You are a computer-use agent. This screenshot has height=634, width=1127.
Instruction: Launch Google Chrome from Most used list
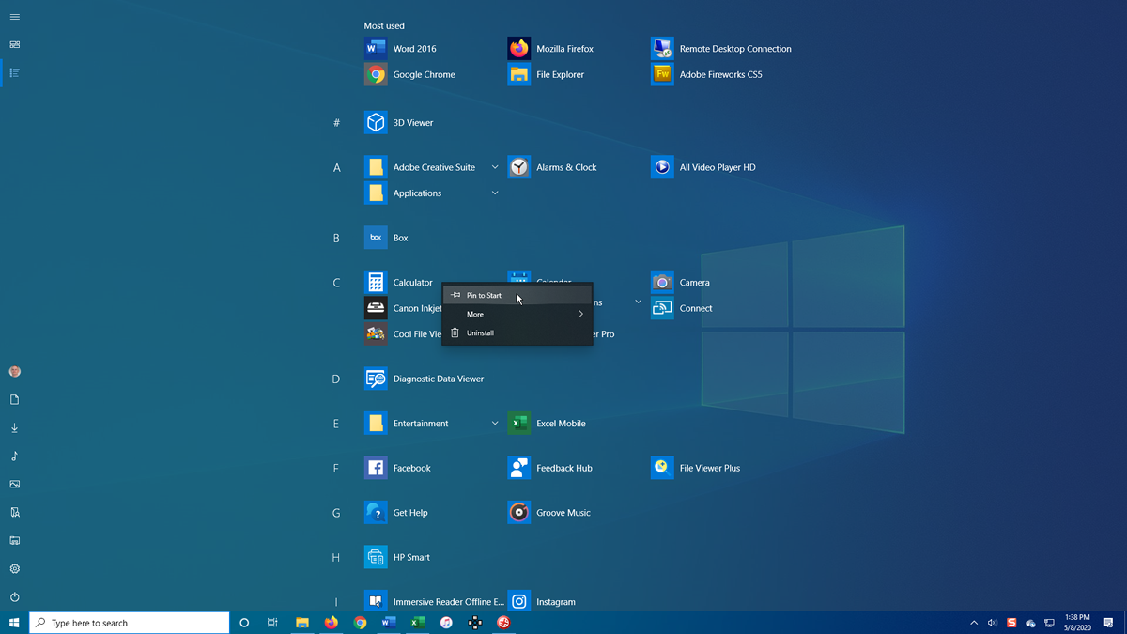coord(410,75)
